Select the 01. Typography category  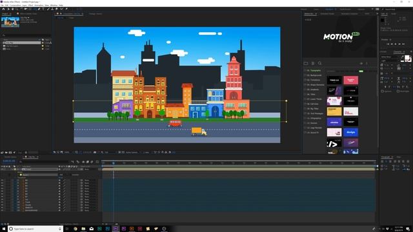(314, 70)
